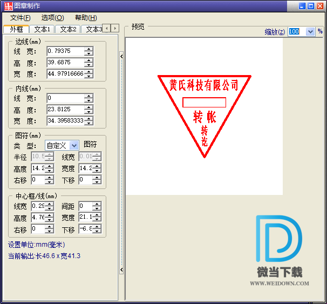The image size is (327, 304).
Task: Click the 边线 宽度 field 44.97916666
Action: (65, 73)
